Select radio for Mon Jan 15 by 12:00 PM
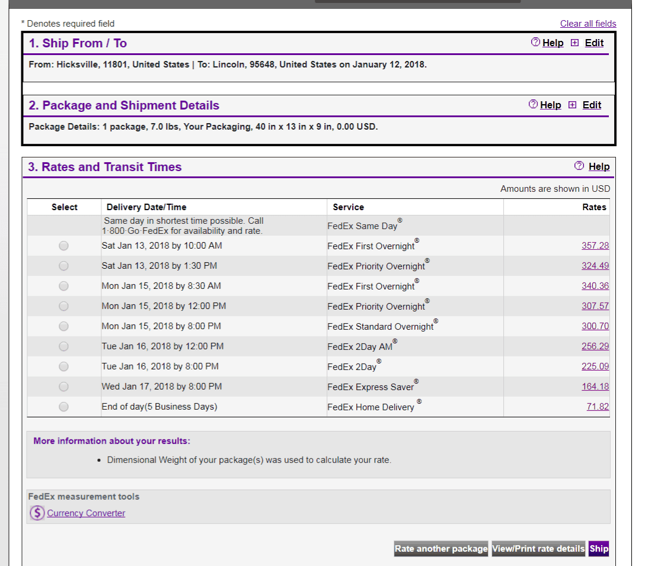This screenshot has width=645, height=566. point(63,306)
